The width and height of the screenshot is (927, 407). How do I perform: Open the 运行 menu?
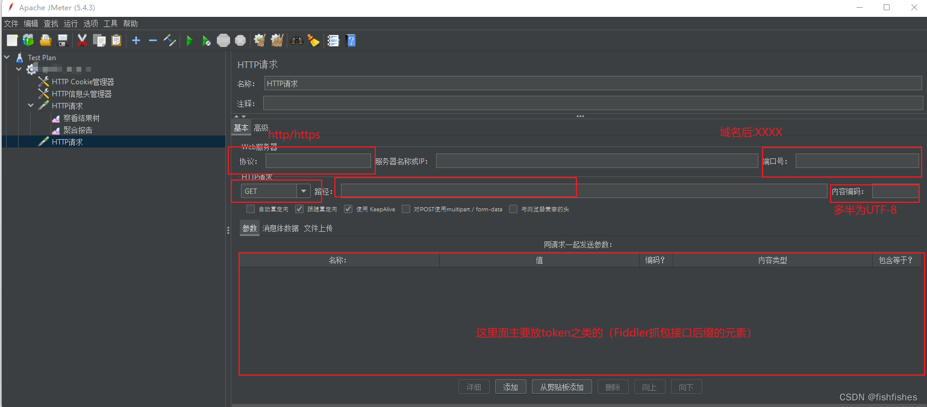(x=70, y=23)
